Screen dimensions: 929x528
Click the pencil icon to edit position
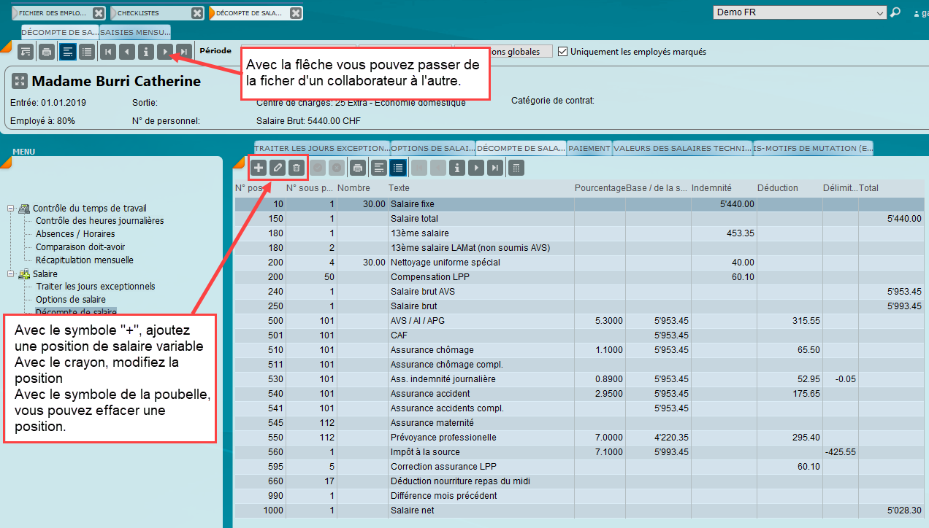277,168
